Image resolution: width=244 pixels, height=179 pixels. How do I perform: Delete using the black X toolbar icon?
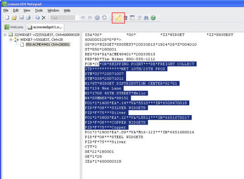click(x=44, y=18)
